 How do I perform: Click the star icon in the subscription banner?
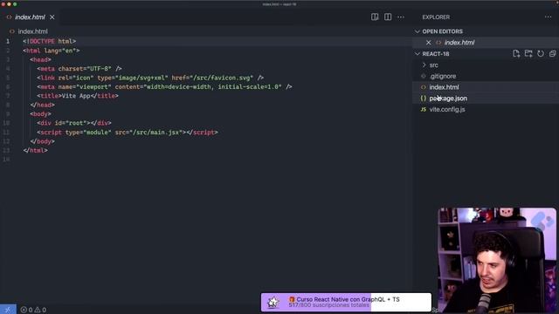coord(273,303)
